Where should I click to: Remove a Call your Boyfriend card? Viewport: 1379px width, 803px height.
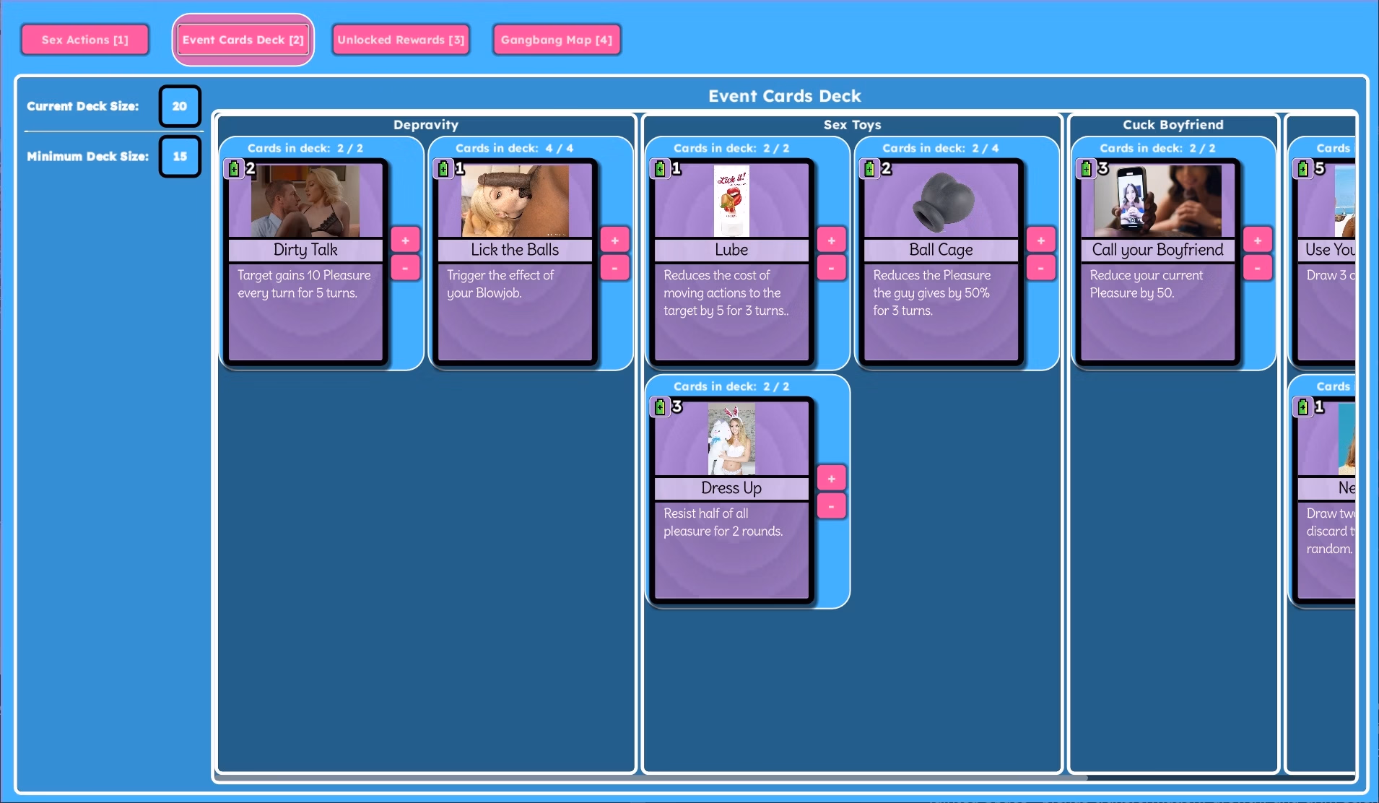[1257, 268]
